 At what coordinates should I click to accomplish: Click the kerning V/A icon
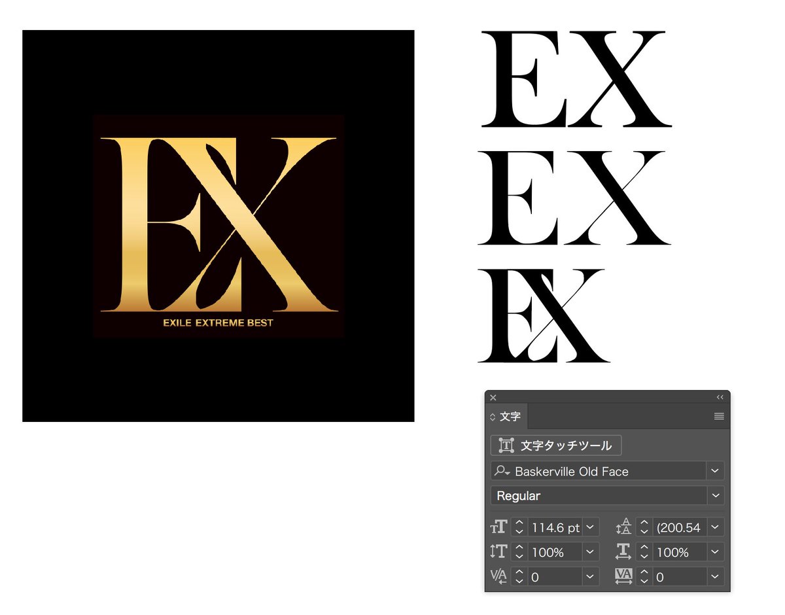pos(498,577)
